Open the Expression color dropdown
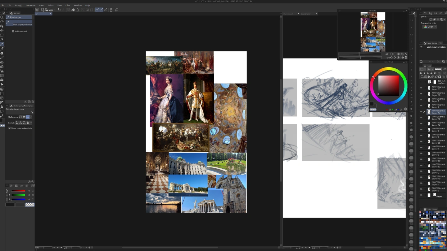The image size is (447, 251). (430, 27)
